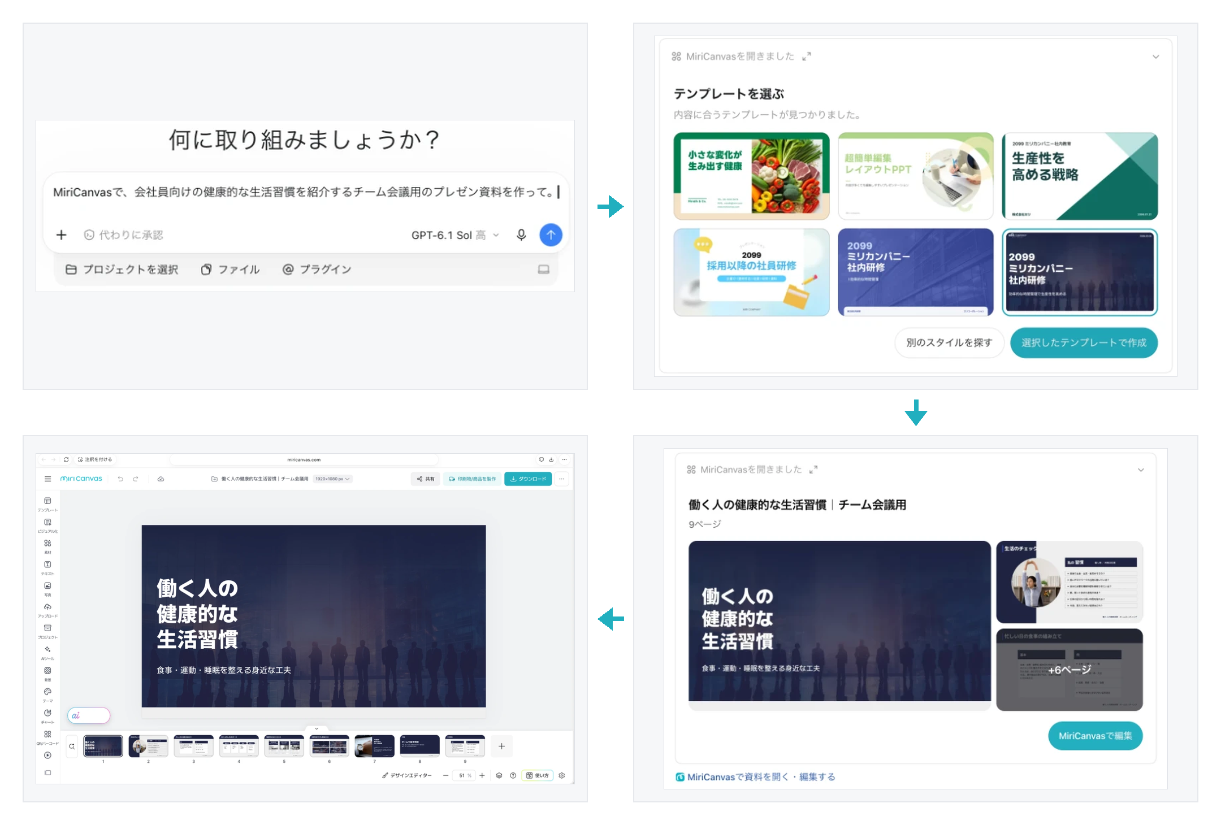Add a new page with plus button

(501, 746)
